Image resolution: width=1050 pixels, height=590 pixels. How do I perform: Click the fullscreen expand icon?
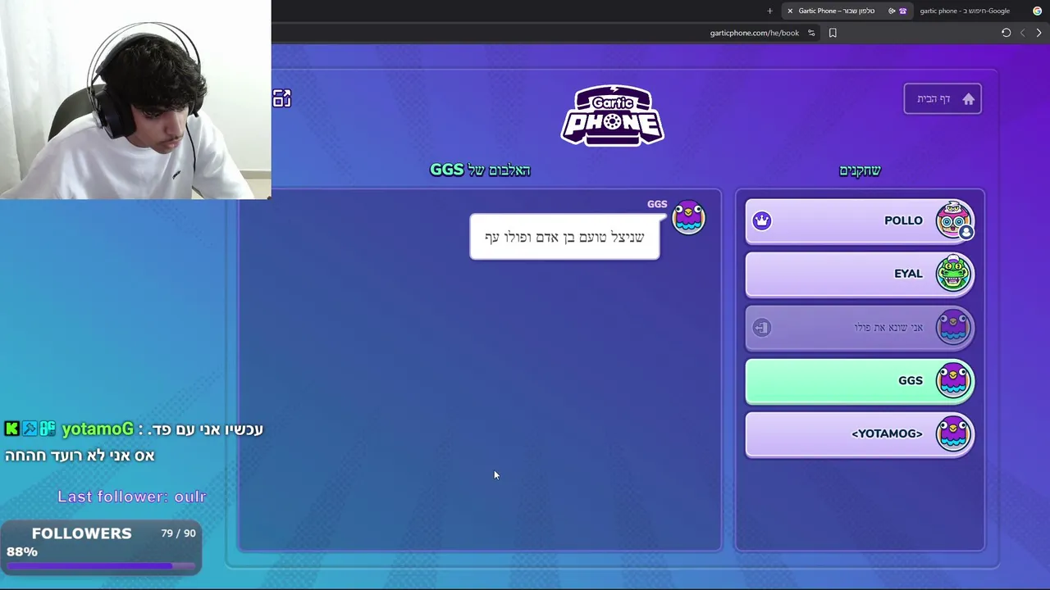(281, 98)
